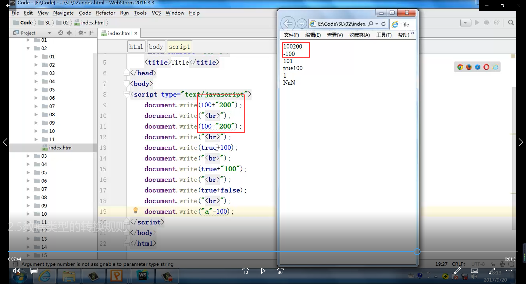This screenshot has width=526, height=284.
Task: Click the search icon in IE address bar
Action: click(370, 24)
